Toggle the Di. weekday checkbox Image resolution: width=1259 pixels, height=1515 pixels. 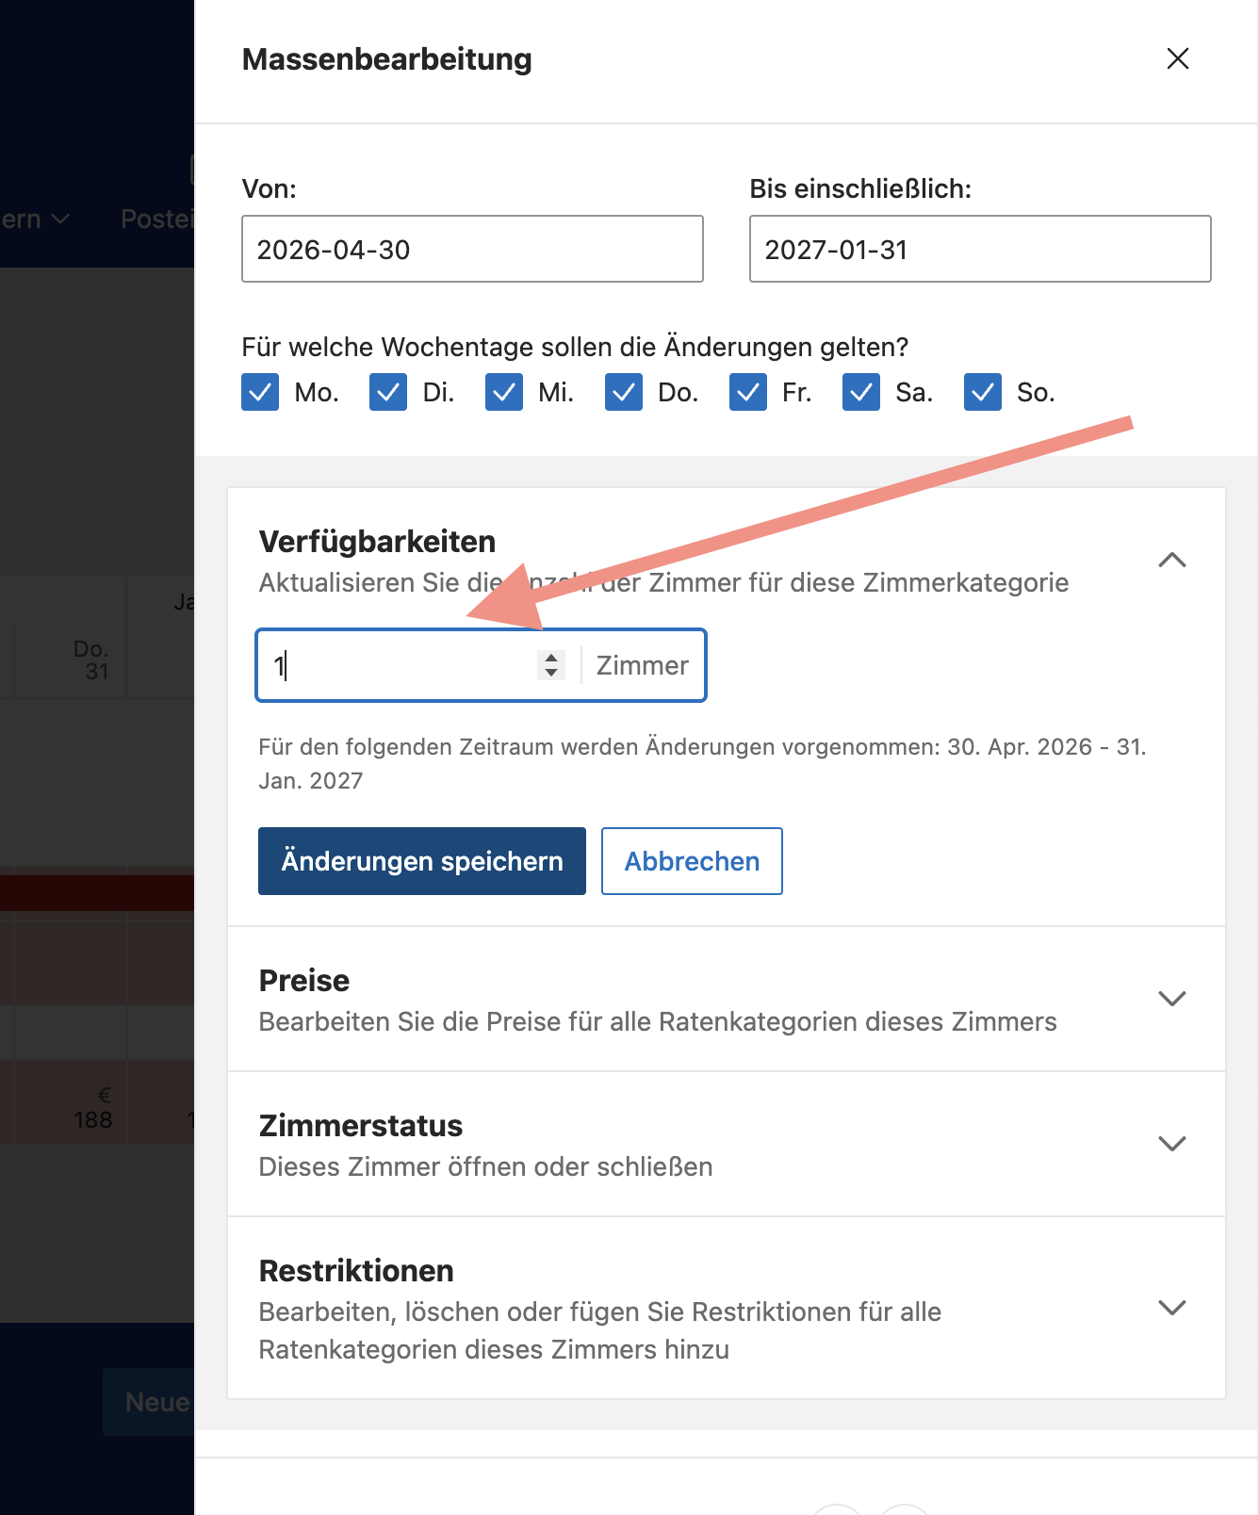(x=388, y=392)
